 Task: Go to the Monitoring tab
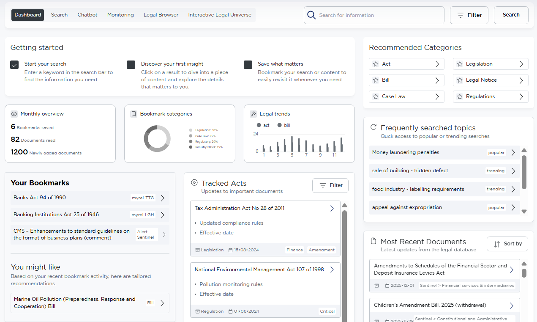pos(120,15)
